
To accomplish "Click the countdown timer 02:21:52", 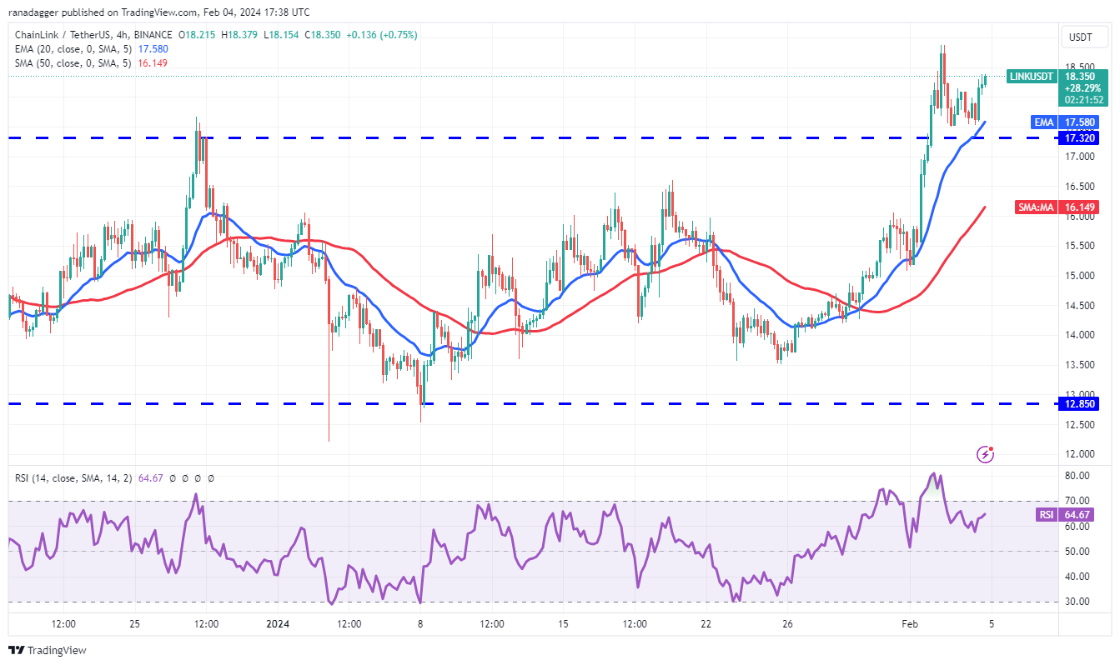I will point(1081,99).
